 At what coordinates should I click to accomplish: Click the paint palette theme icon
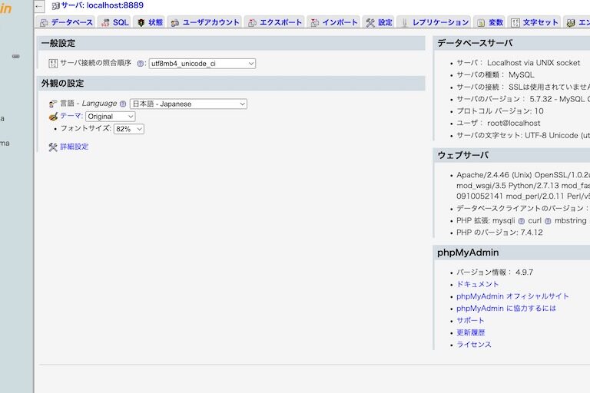(x=53, y=116)
